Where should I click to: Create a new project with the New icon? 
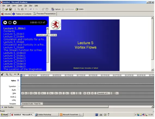pyautogui.click(x=3, y=9)
